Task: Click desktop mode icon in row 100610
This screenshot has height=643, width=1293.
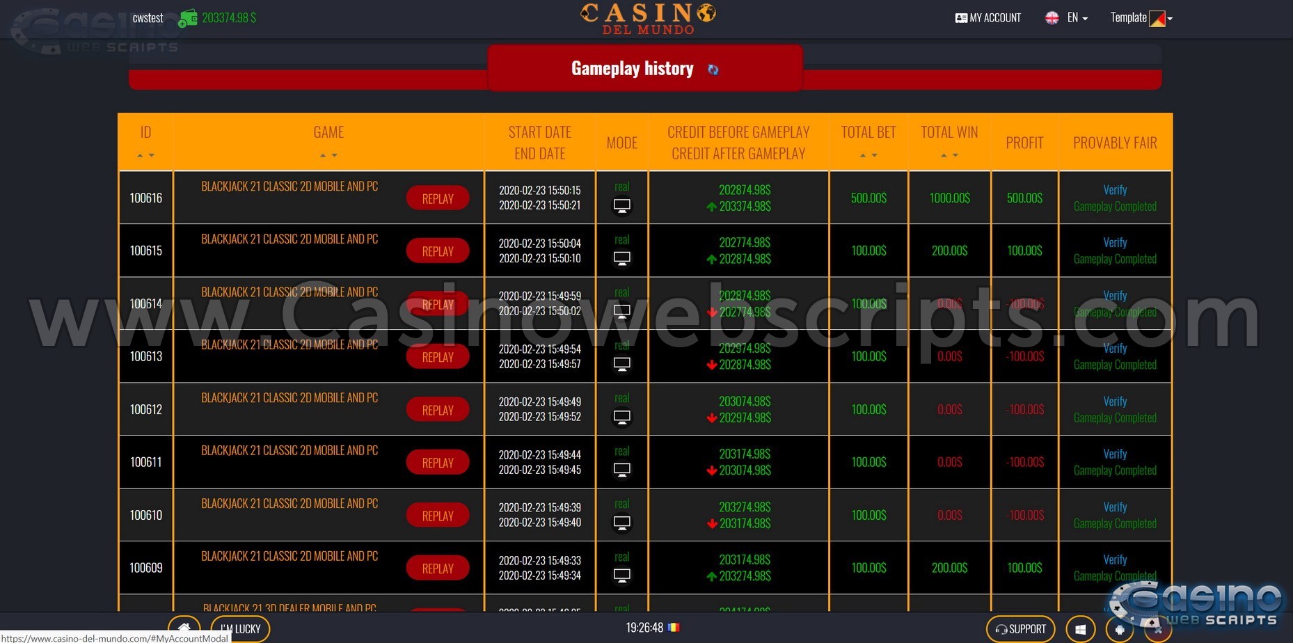Action: 622,523
